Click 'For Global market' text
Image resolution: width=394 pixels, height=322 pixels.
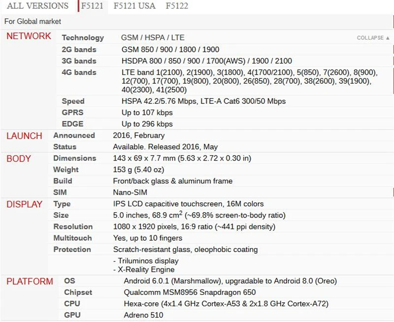point(33,21)
